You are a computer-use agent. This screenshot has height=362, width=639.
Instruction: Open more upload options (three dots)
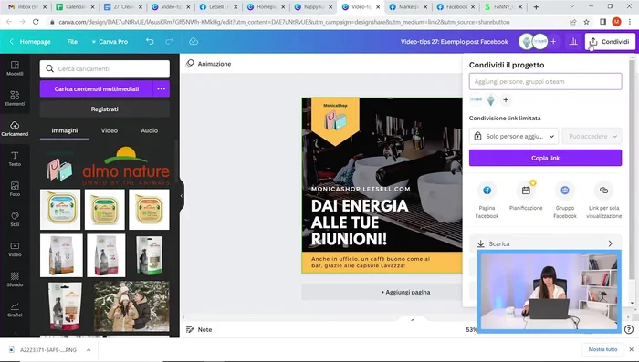pos(162,88)
